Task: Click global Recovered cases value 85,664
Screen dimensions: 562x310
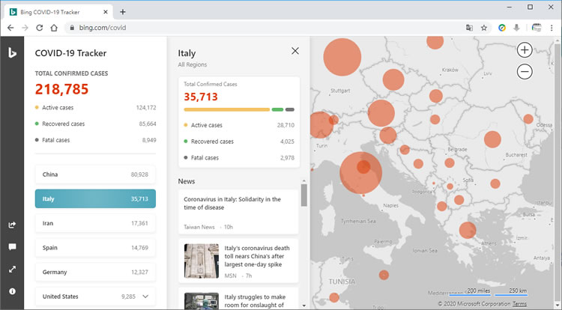Action: coord(148,124)
